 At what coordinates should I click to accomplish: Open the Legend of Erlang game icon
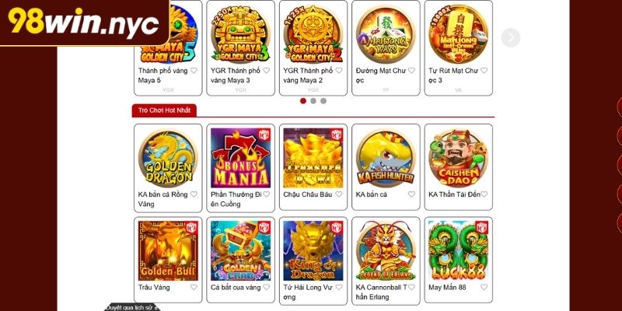[x=386, y=250]
